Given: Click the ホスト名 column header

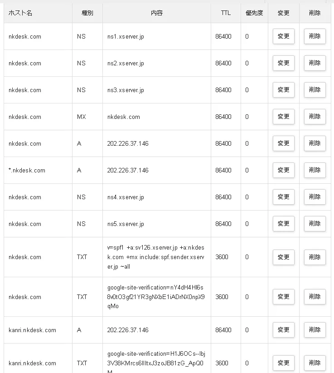Looking at the screenshot, I should (20, 13).
